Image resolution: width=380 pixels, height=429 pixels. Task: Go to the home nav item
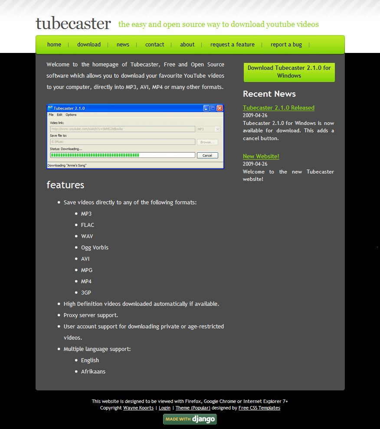(54, 45)
